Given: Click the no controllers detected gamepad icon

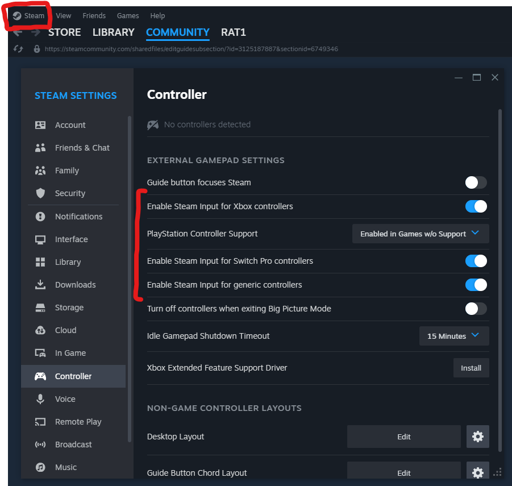Looking at the screenshot, I should (153, 124).
